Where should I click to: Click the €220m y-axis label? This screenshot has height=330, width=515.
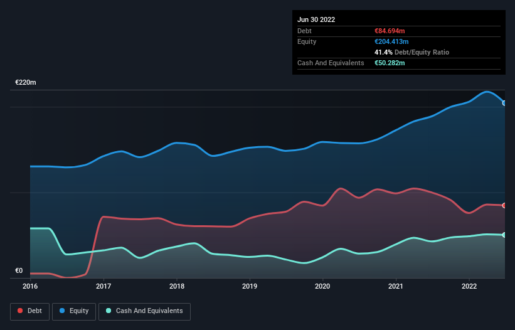click(26, 82)
